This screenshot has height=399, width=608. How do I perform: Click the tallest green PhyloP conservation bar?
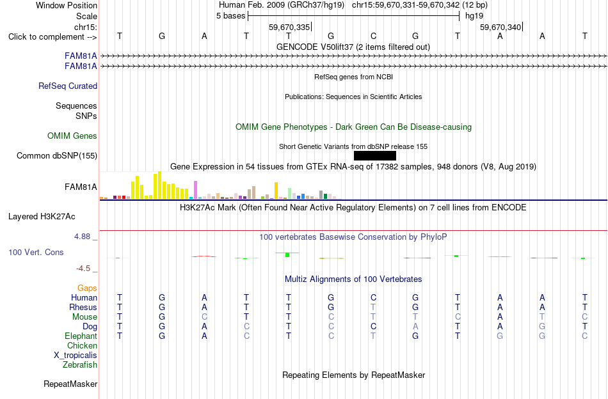[287, 254]
